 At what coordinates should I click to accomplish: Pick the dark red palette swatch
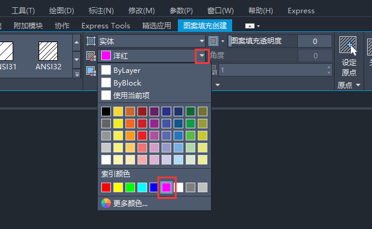142,111
